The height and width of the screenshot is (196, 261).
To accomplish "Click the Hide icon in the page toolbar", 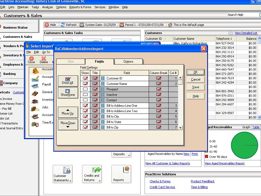I will [x=47, y=25].
